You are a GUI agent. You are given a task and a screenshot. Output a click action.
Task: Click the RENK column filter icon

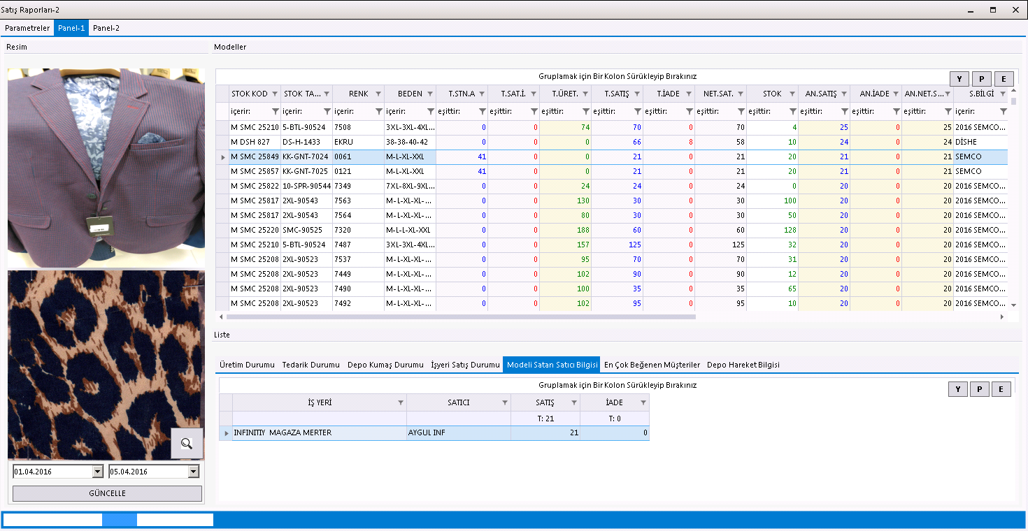378,94
